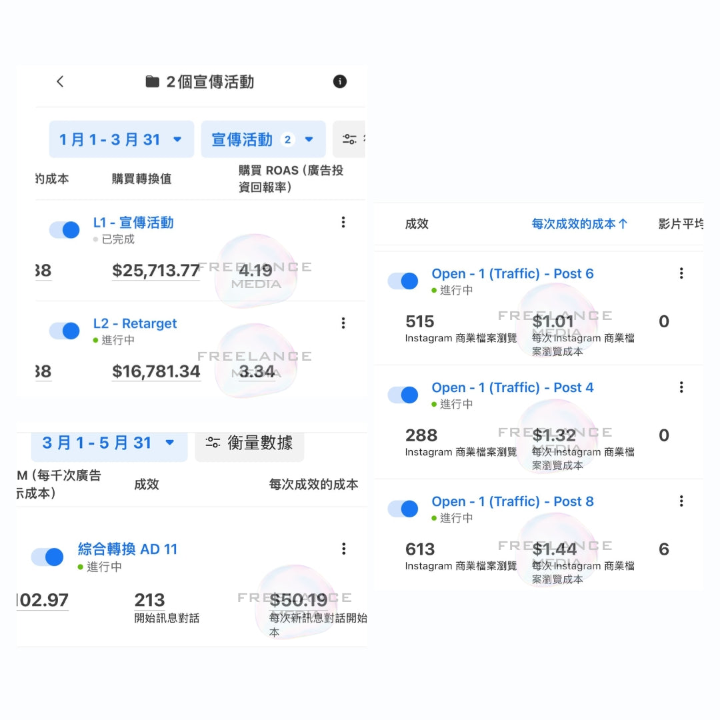
Task: Open three-dot menu for Traffic Post 8
Action: [x=681, y=501]
